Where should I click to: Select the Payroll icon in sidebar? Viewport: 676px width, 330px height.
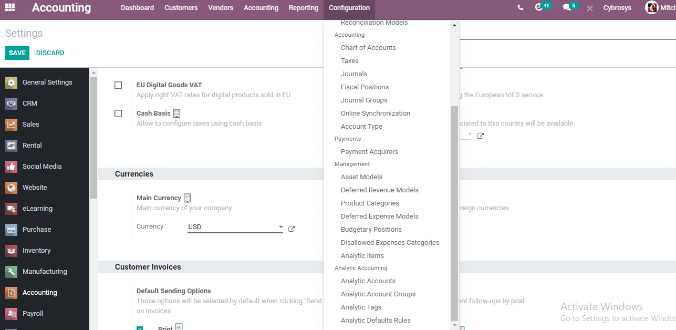(x=12, y=314)
